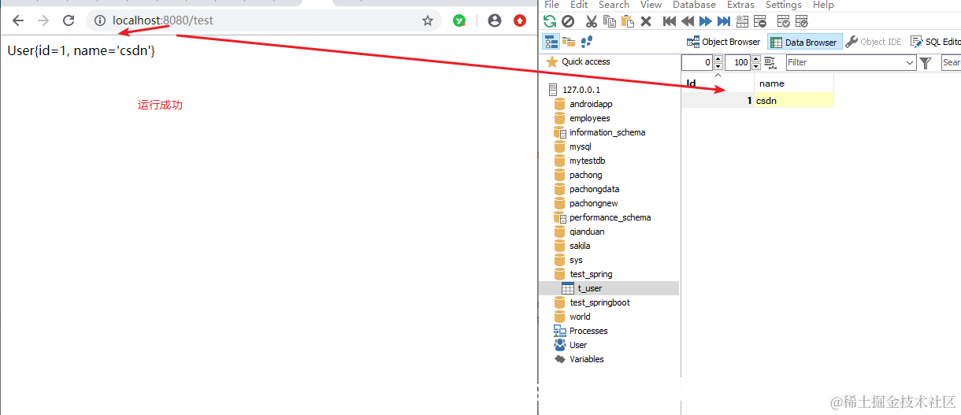Screen dimensions: 961x415
Task: Open the Settings menu
Action: 783,5
